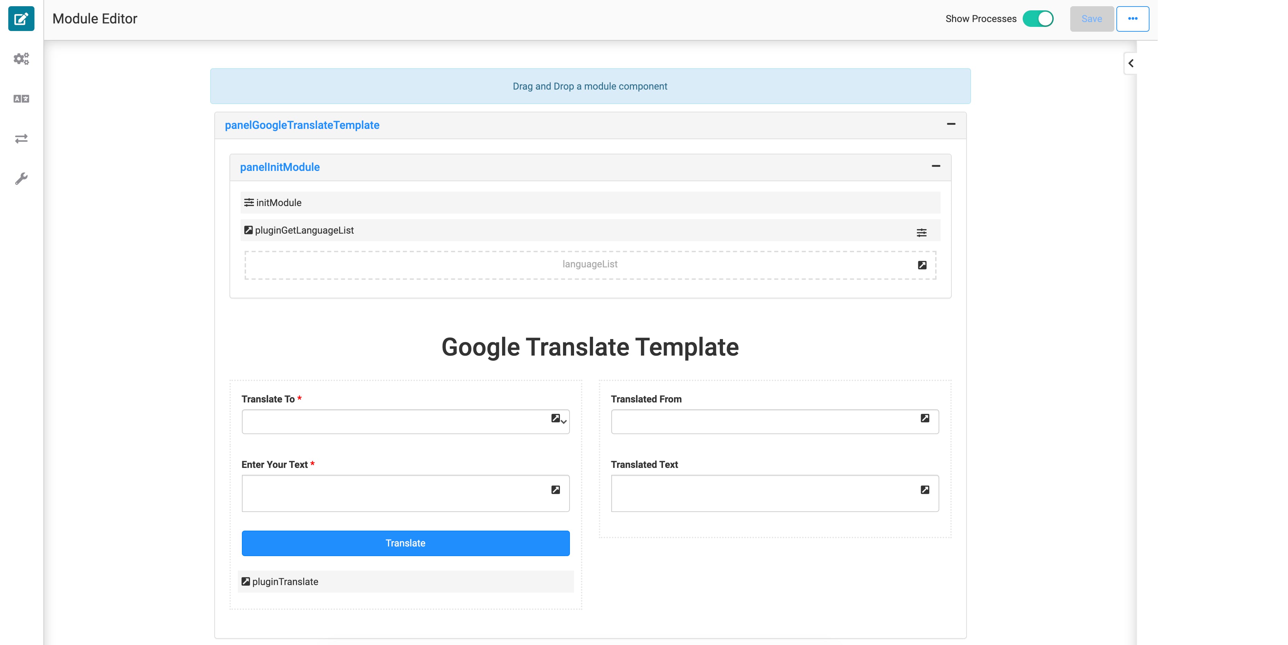
Task: Collapse the panelInitModule panel
Action: [x=936, y=166]
